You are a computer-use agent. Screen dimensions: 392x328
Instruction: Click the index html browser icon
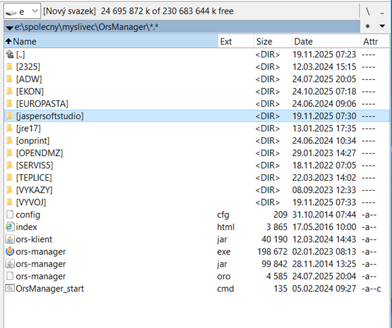pos(10,227)
